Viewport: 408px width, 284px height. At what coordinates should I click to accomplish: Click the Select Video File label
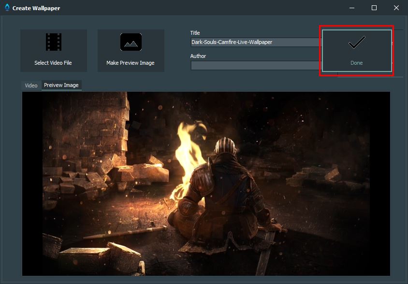tap(53, 63)
